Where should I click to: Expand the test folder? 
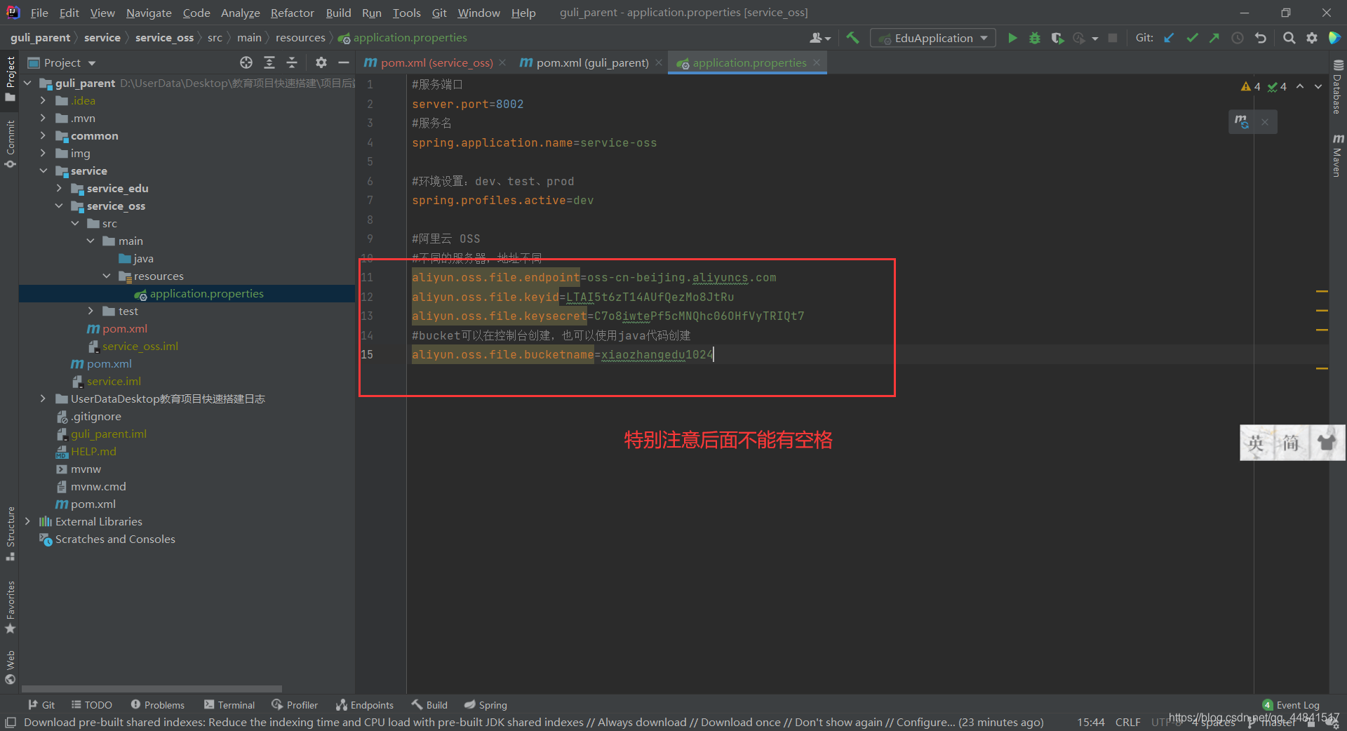pos(91,311)
